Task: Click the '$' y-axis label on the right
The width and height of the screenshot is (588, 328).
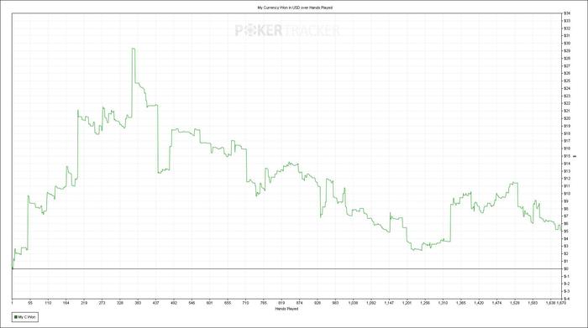Action: tap(575, 156)
